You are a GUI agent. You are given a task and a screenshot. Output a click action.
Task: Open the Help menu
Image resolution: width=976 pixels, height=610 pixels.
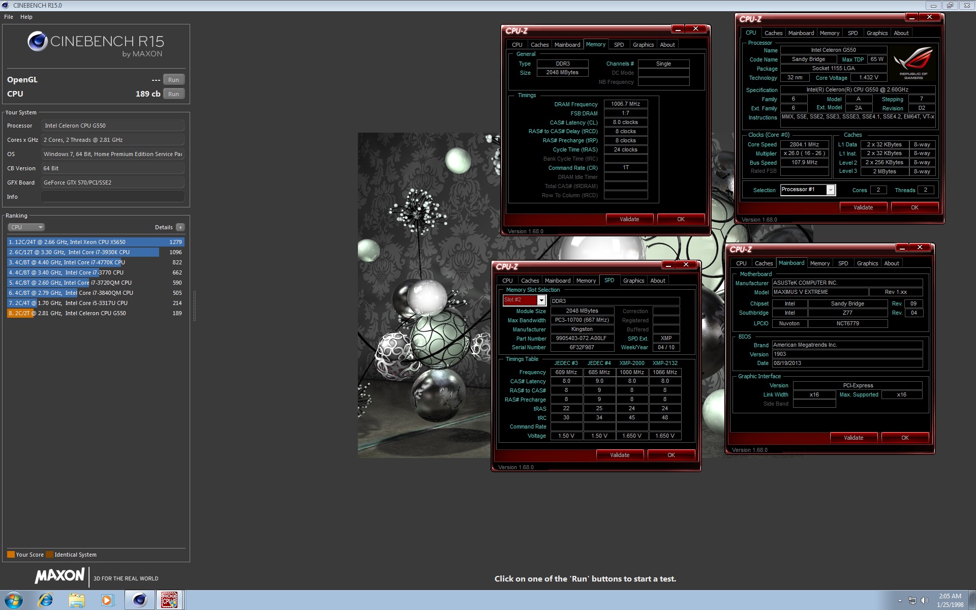click(x=26, y=17)
